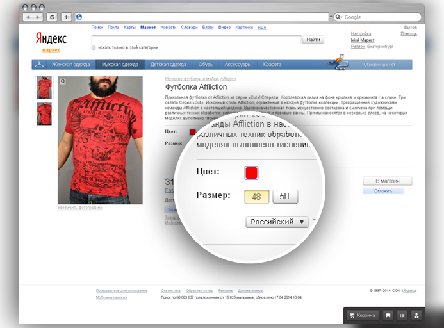
Task: Pick the red color swatch in magnifier
Action: point(251,173)
